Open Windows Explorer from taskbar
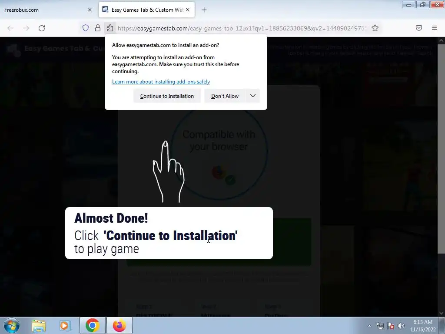Image resolution: width=445 pixels, height=334 pixels. [39, 326]
